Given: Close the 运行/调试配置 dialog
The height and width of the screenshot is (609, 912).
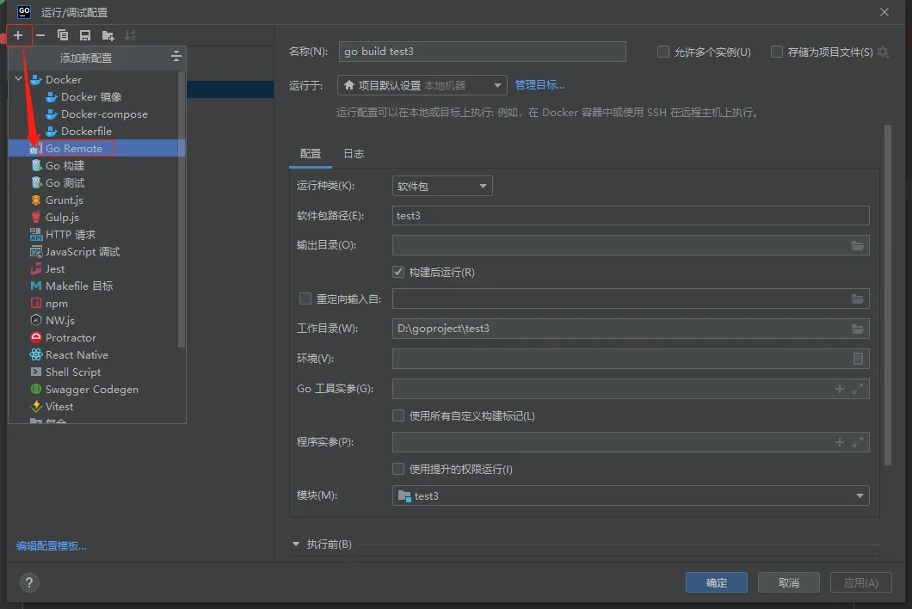Looking at the screenshot, I should pos(884,12).
